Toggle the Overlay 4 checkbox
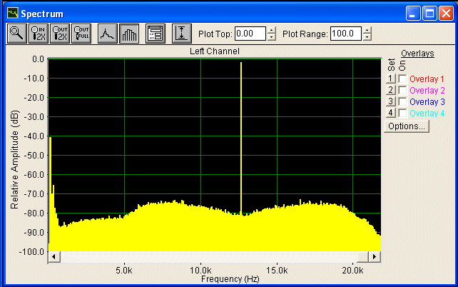The height and width of the screenshot is (287, 458). click(x=403, y=113)
